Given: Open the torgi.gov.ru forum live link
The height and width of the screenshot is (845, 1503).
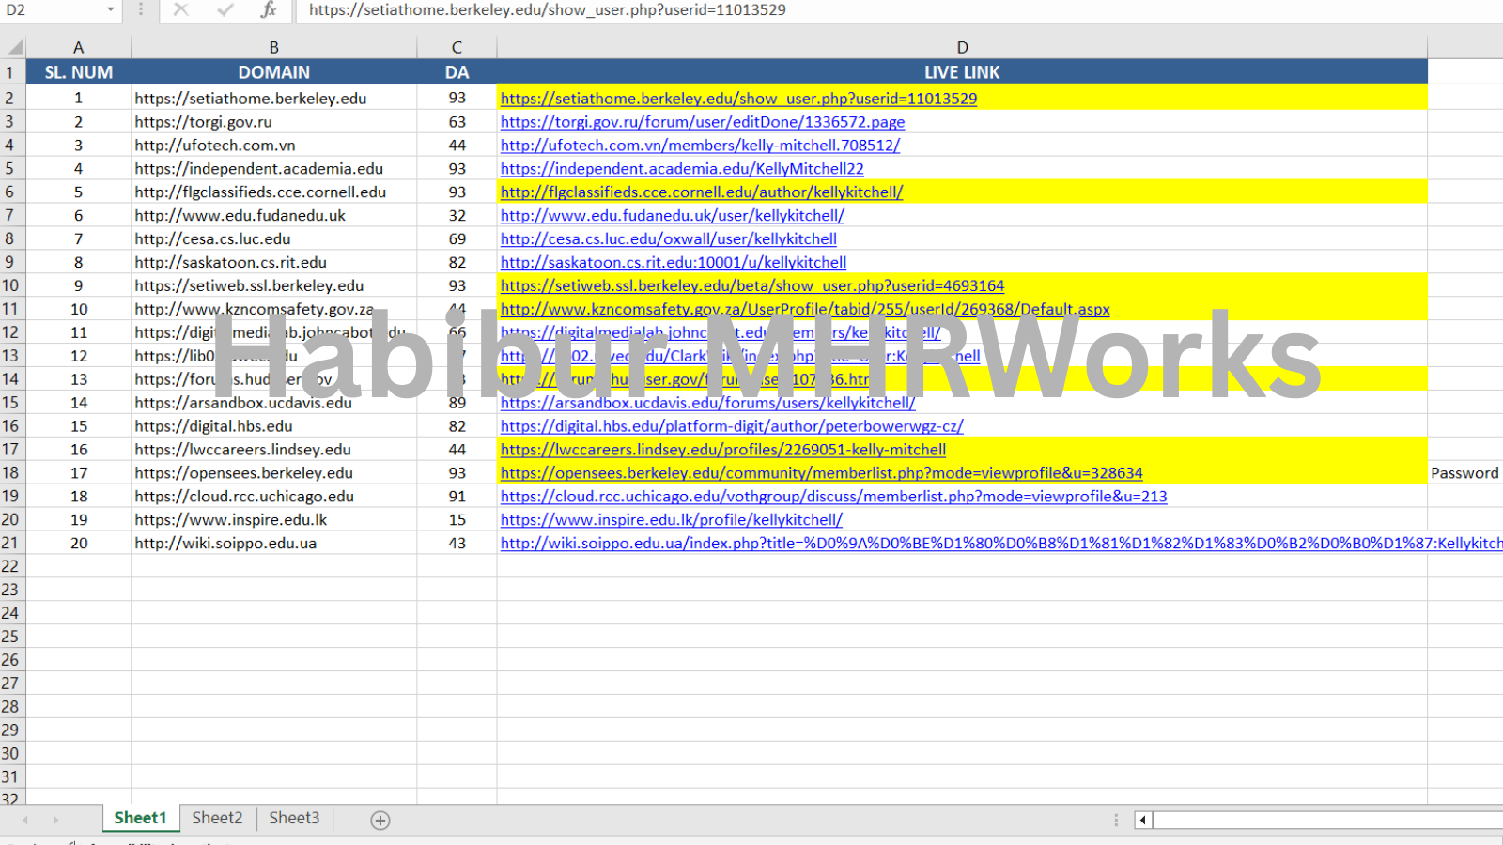Looking at the screenshot, I should click(702, 122).
